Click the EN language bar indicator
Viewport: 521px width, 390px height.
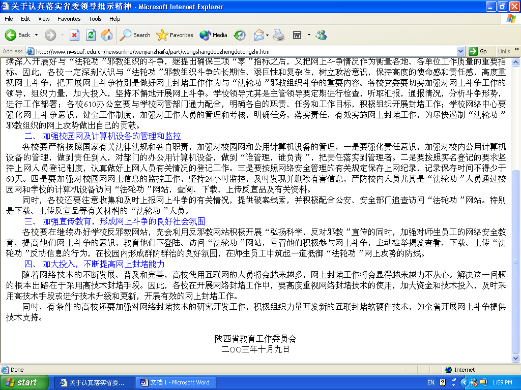pos(430,382)
